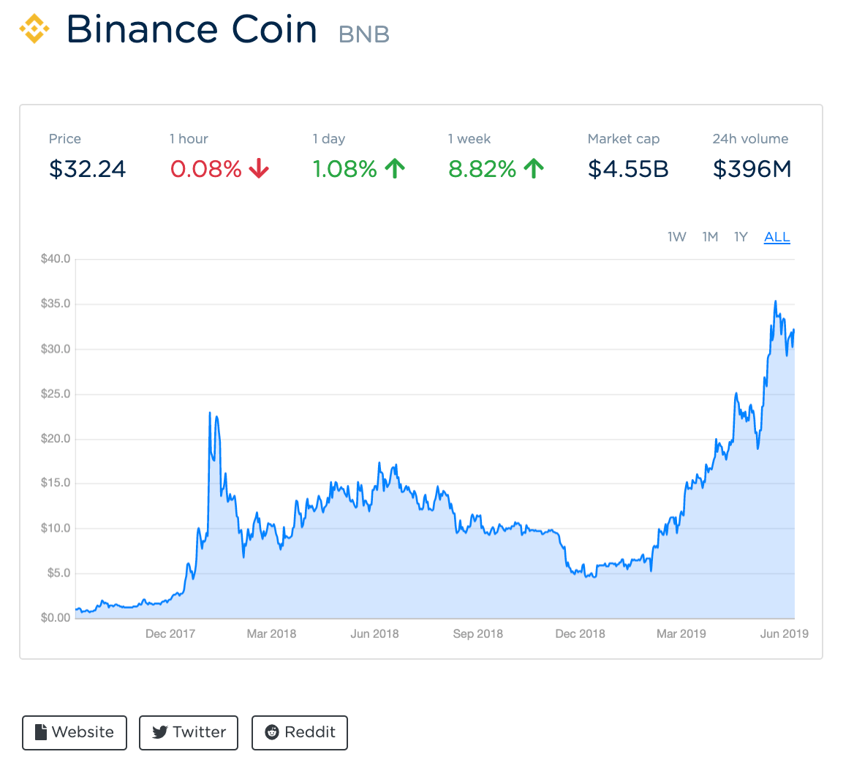The image size is (854, 768).
Task: Select the ALL chart range
Action: tap(776, 237)
